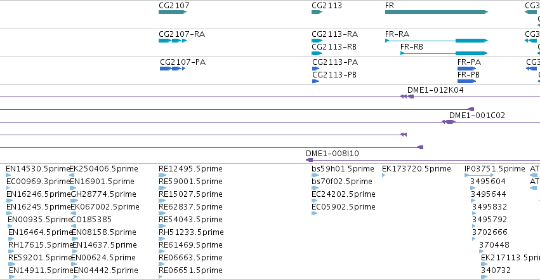The height and width of the screenshot is (280, 540).
Task: Click the RE12495.5prime EST label
Action: click(190, 169)
